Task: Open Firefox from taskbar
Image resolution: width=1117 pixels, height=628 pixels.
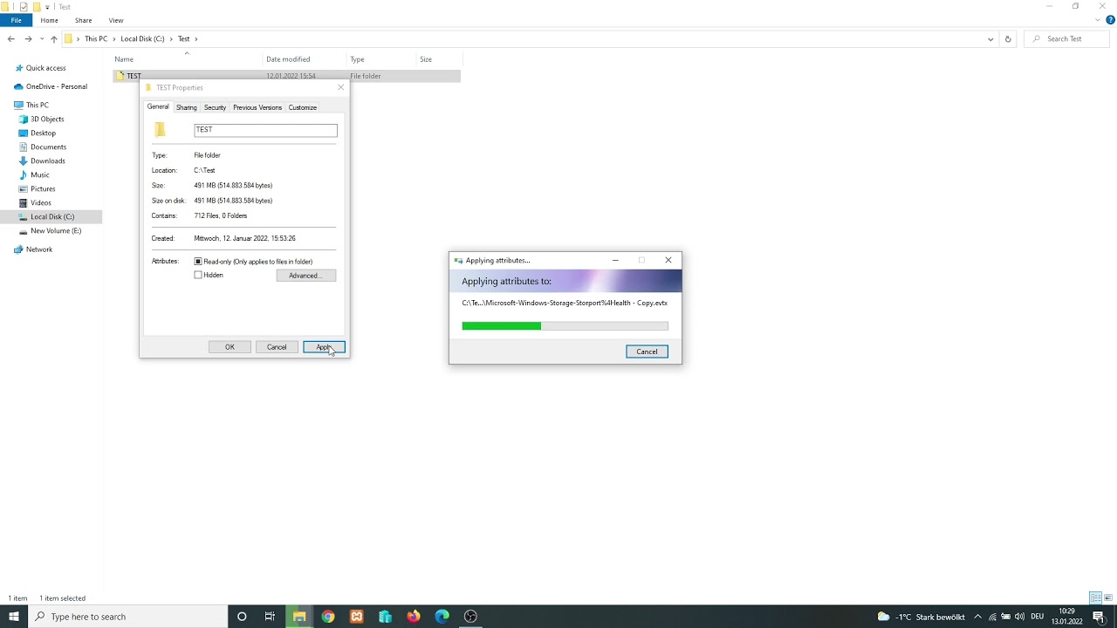Action: [414, 617]
